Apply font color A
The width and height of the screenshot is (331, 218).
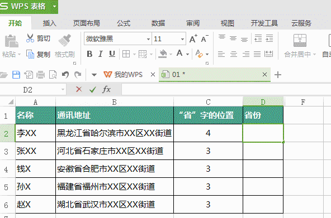point(179,54)
